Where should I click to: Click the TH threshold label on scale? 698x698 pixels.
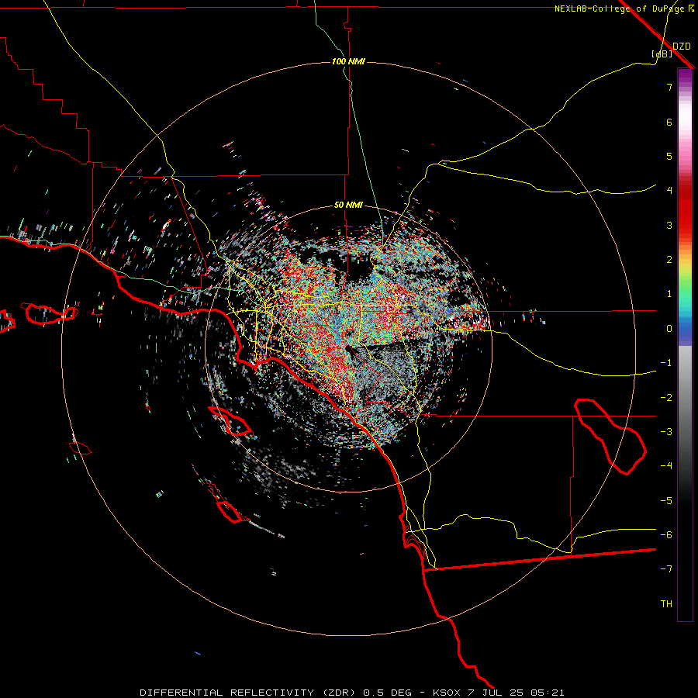pyautogui.click(x=666, y=604)
